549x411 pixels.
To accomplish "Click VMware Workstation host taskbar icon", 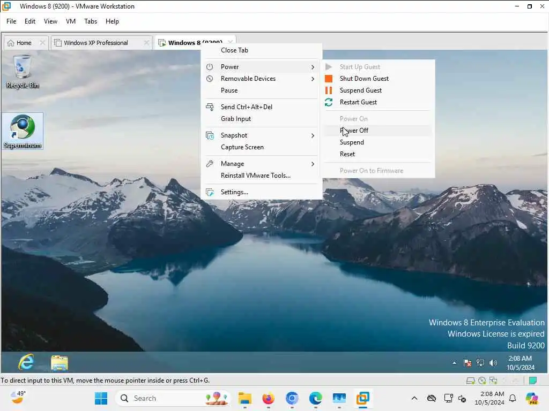I will [x=363, y=398].
